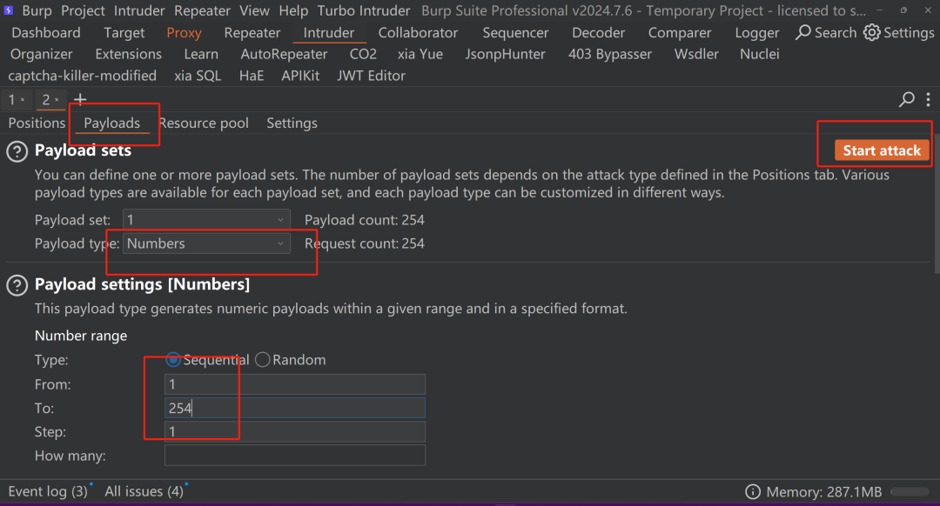Switch to the Logger tab
Screen dimensions: 940x506
756,33
